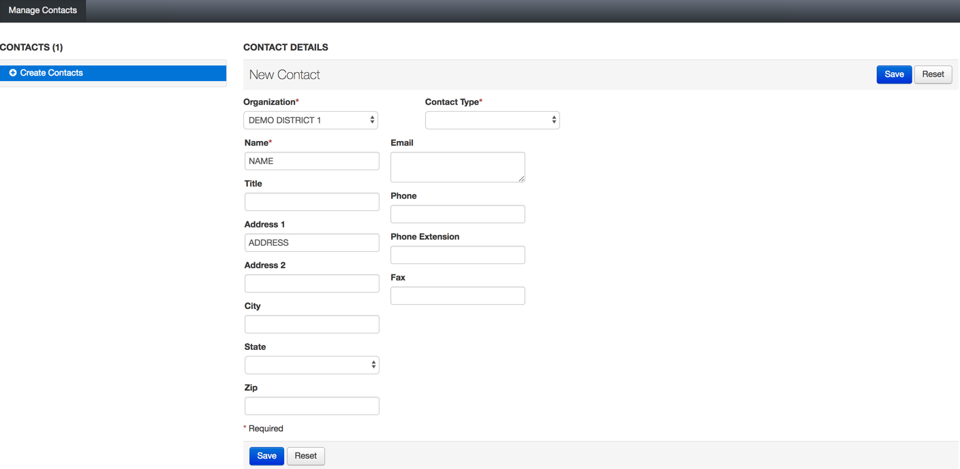Click the bottom Reset button
The height and width of the screenshot is (469, 960).
pyautogui.click(x=305, y=456)
